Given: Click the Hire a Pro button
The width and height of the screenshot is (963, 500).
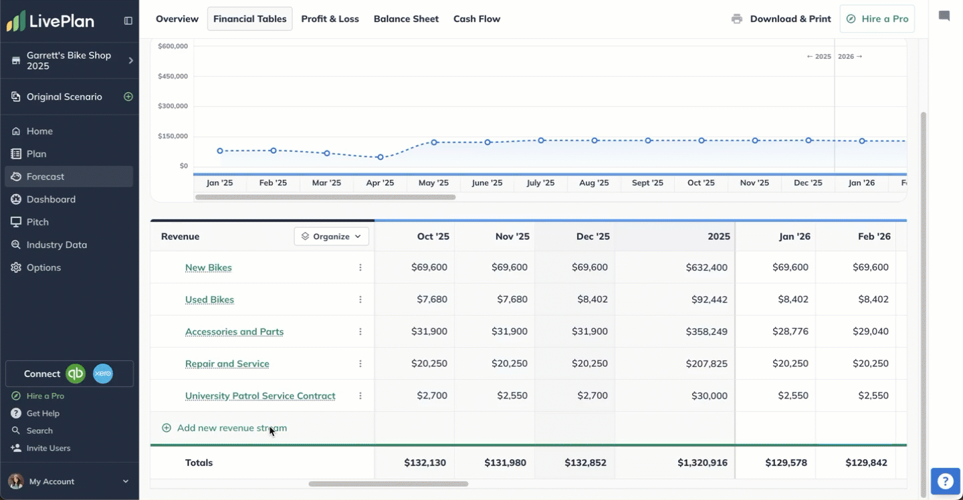Looking at the screenshot, I should point(877,19).
